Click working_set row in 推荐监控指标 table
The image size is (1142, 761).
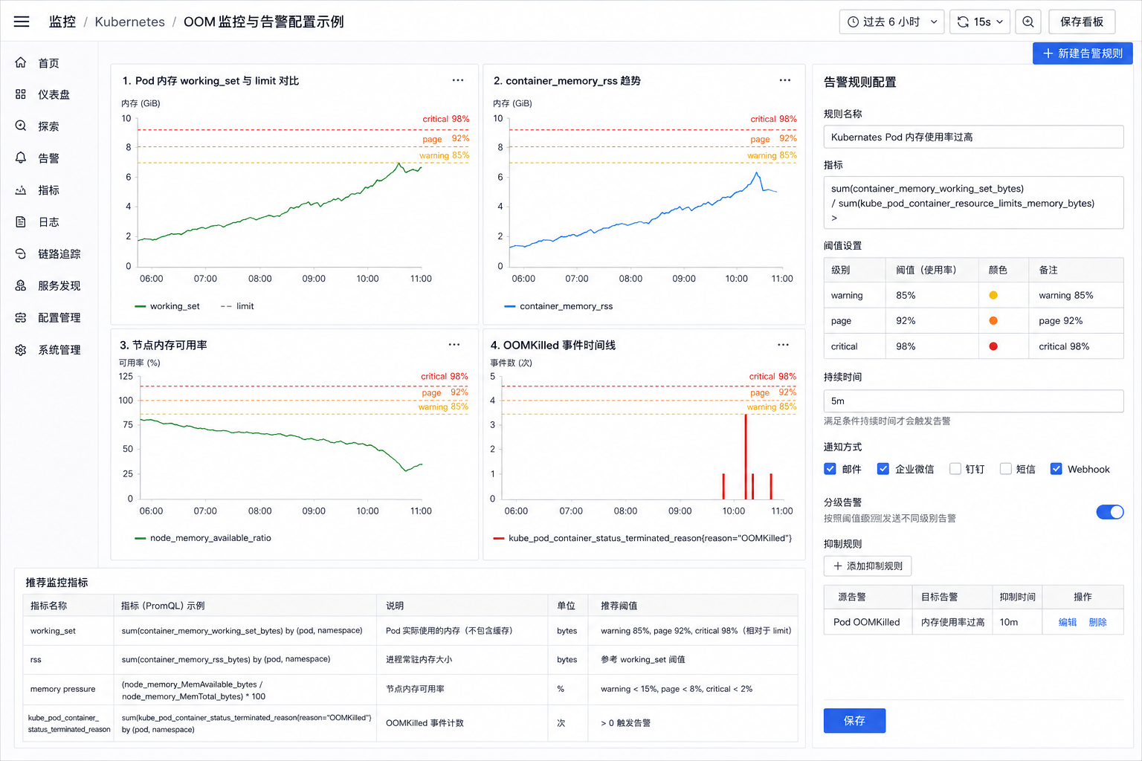[x=410, y=631]
